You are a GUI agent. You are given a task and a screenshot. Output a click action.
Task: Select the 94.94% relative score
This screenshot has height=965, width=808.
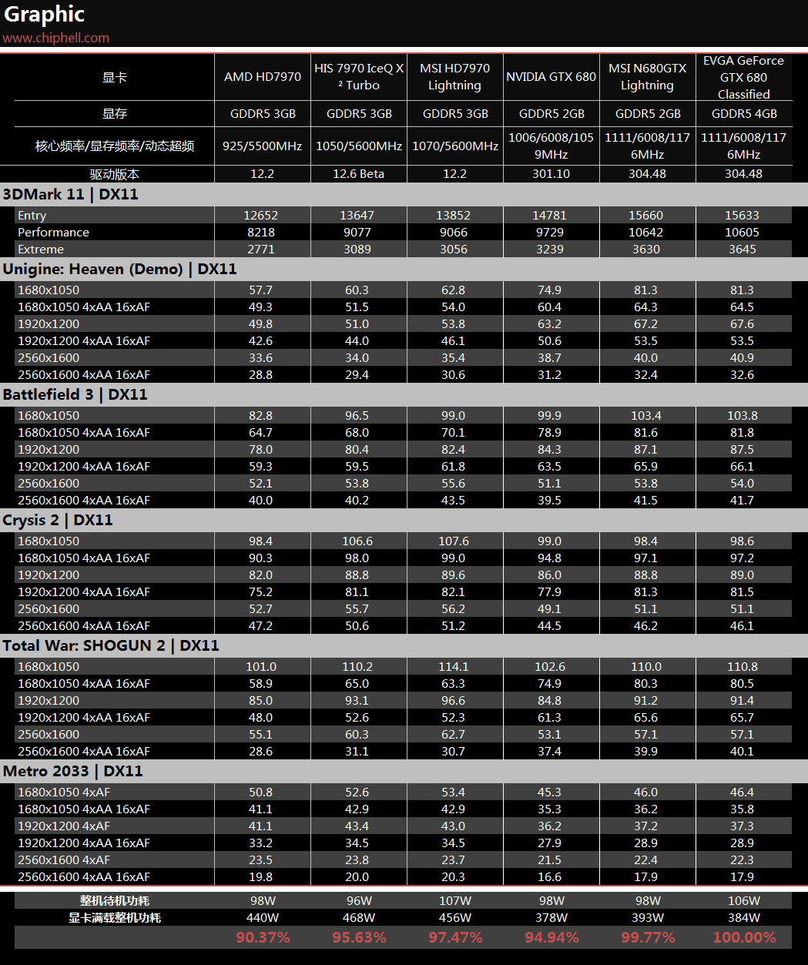coord(552,937)
